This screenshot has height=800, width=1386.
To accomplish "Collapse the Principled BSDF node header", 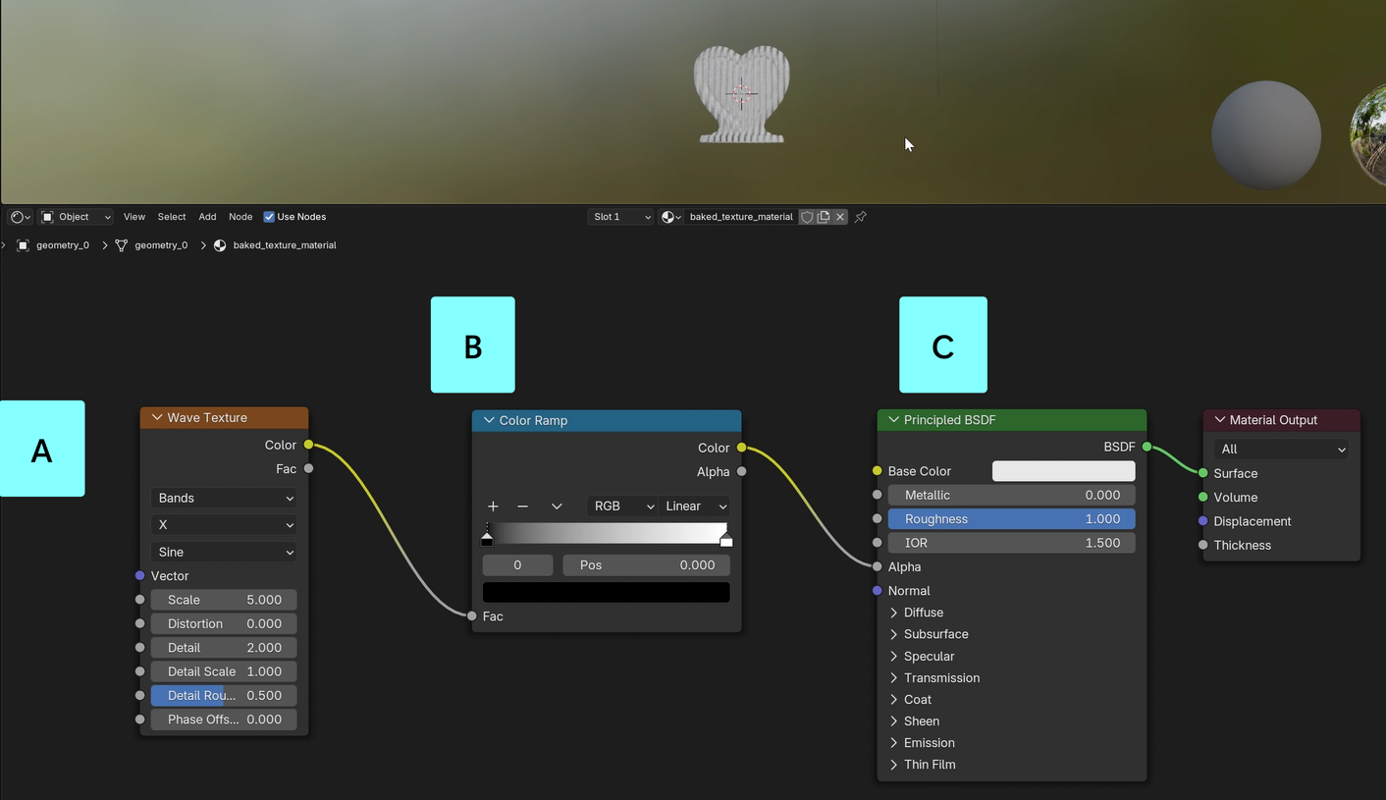I will 893,420.
